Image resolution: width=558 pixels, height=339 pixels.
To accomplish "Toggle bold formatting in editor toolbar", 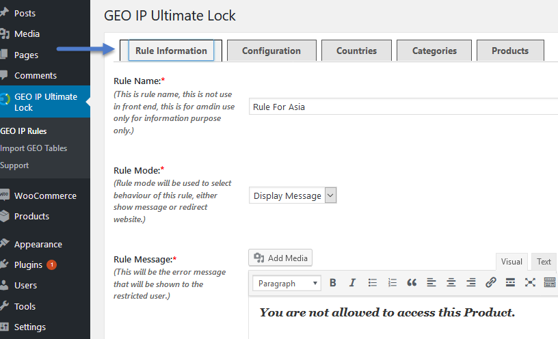I will [x=333, y=283].
